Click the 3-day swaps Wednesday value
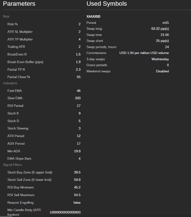Image resolution: width=191 pixels, height=217 pixels. pyautogui.click(x=160, y=59)
